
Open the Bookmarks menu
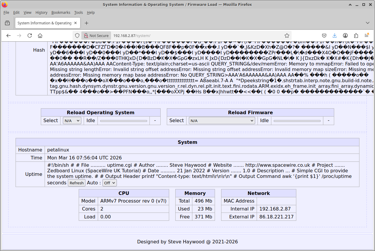click(x=61, y=13)
